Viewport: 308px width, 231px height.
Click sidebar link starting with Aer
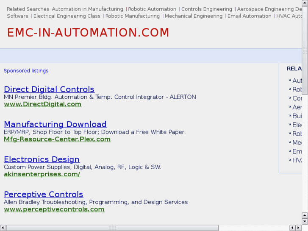point(297,107)
